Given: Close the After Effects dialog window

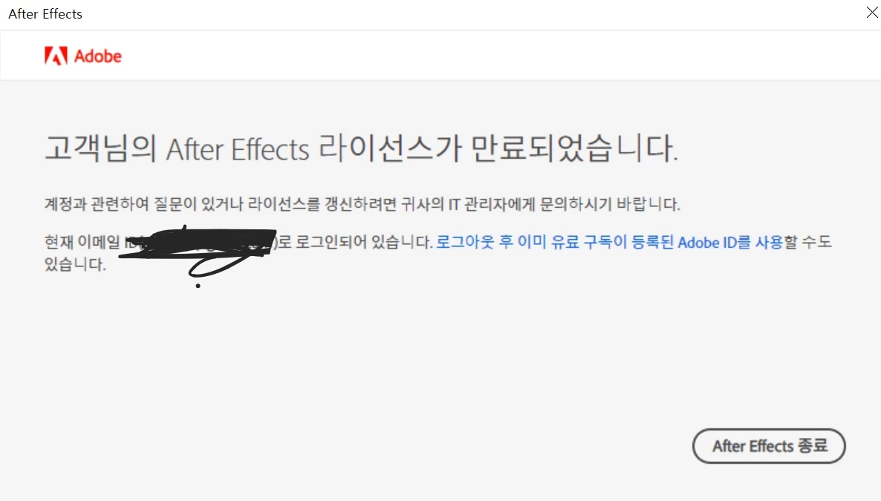Looking at the screenshot, I should [x=872, y=13].
